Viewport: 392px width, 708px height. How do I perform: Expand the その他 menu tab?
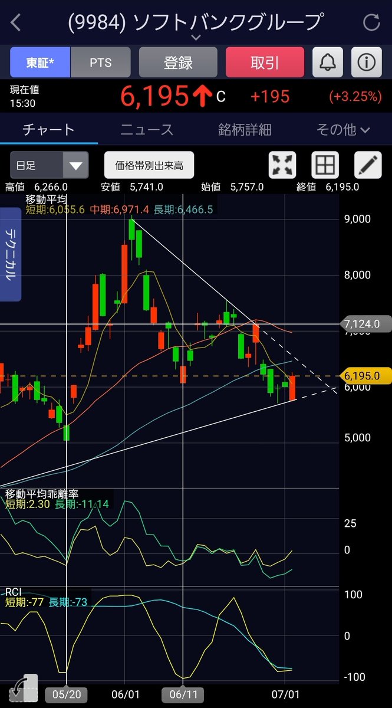pos(343,129)
